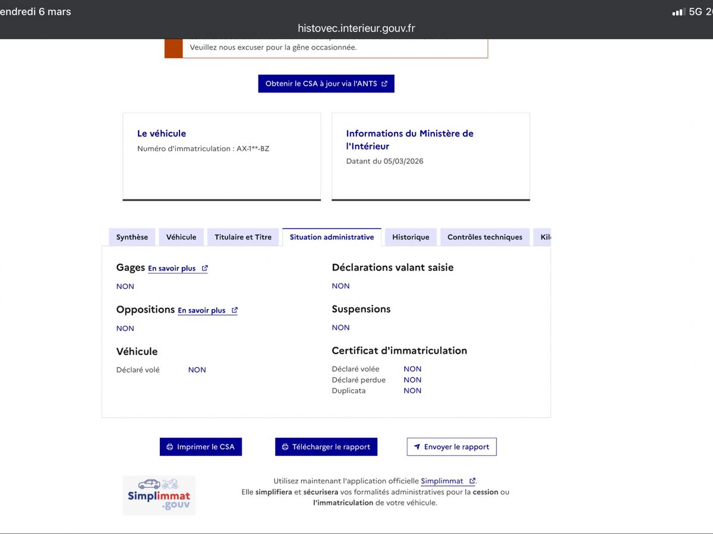Tap the histovec.interieur.gouv.fr address bar

pyautogui.click(x=356, y=28)
